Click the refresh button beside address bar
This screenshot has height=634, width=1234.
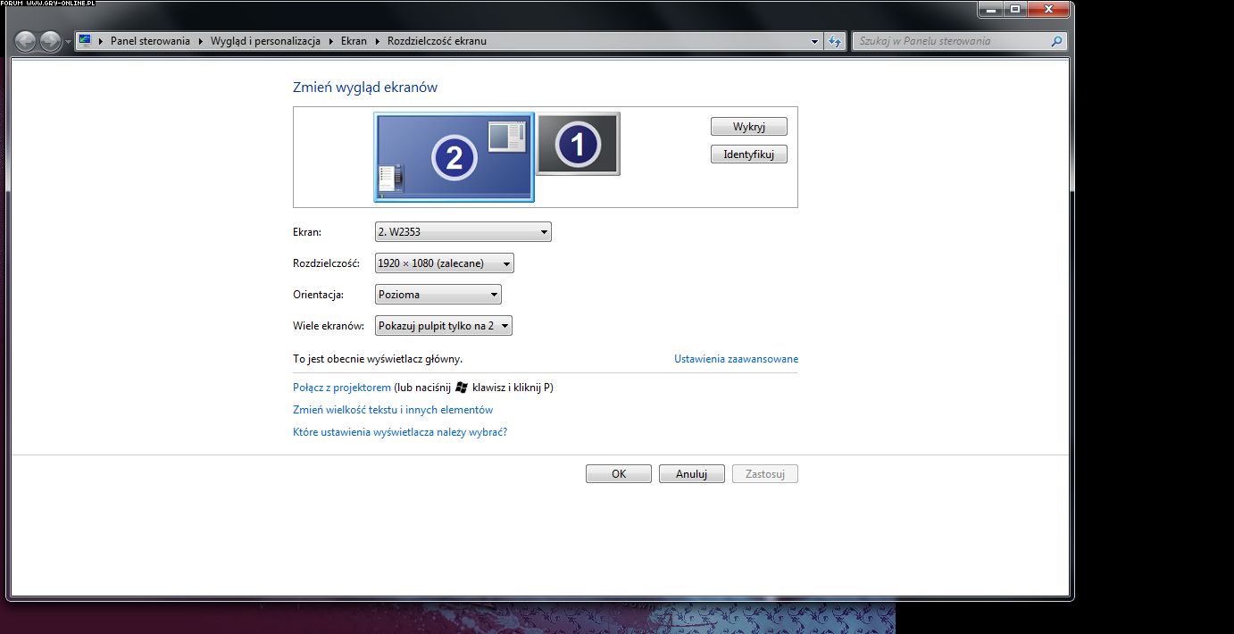point(835,41)
